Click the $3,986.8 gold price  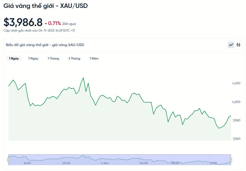23,22
